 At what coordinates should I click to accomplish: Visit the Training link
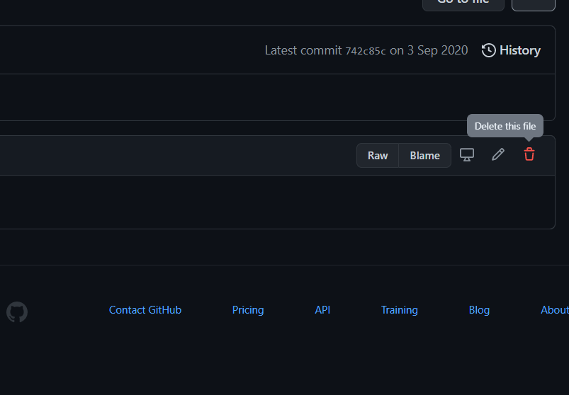click(400, 310)
